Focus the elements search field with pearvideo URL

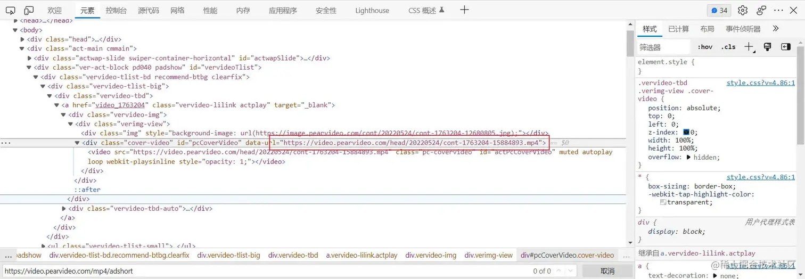(x=266, y=271)
